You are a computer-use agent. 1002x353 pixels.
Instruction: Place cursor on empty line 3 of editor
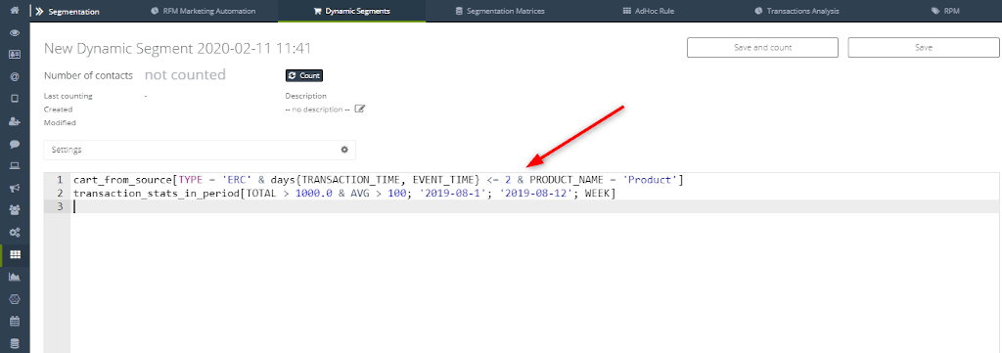point(535,206)
